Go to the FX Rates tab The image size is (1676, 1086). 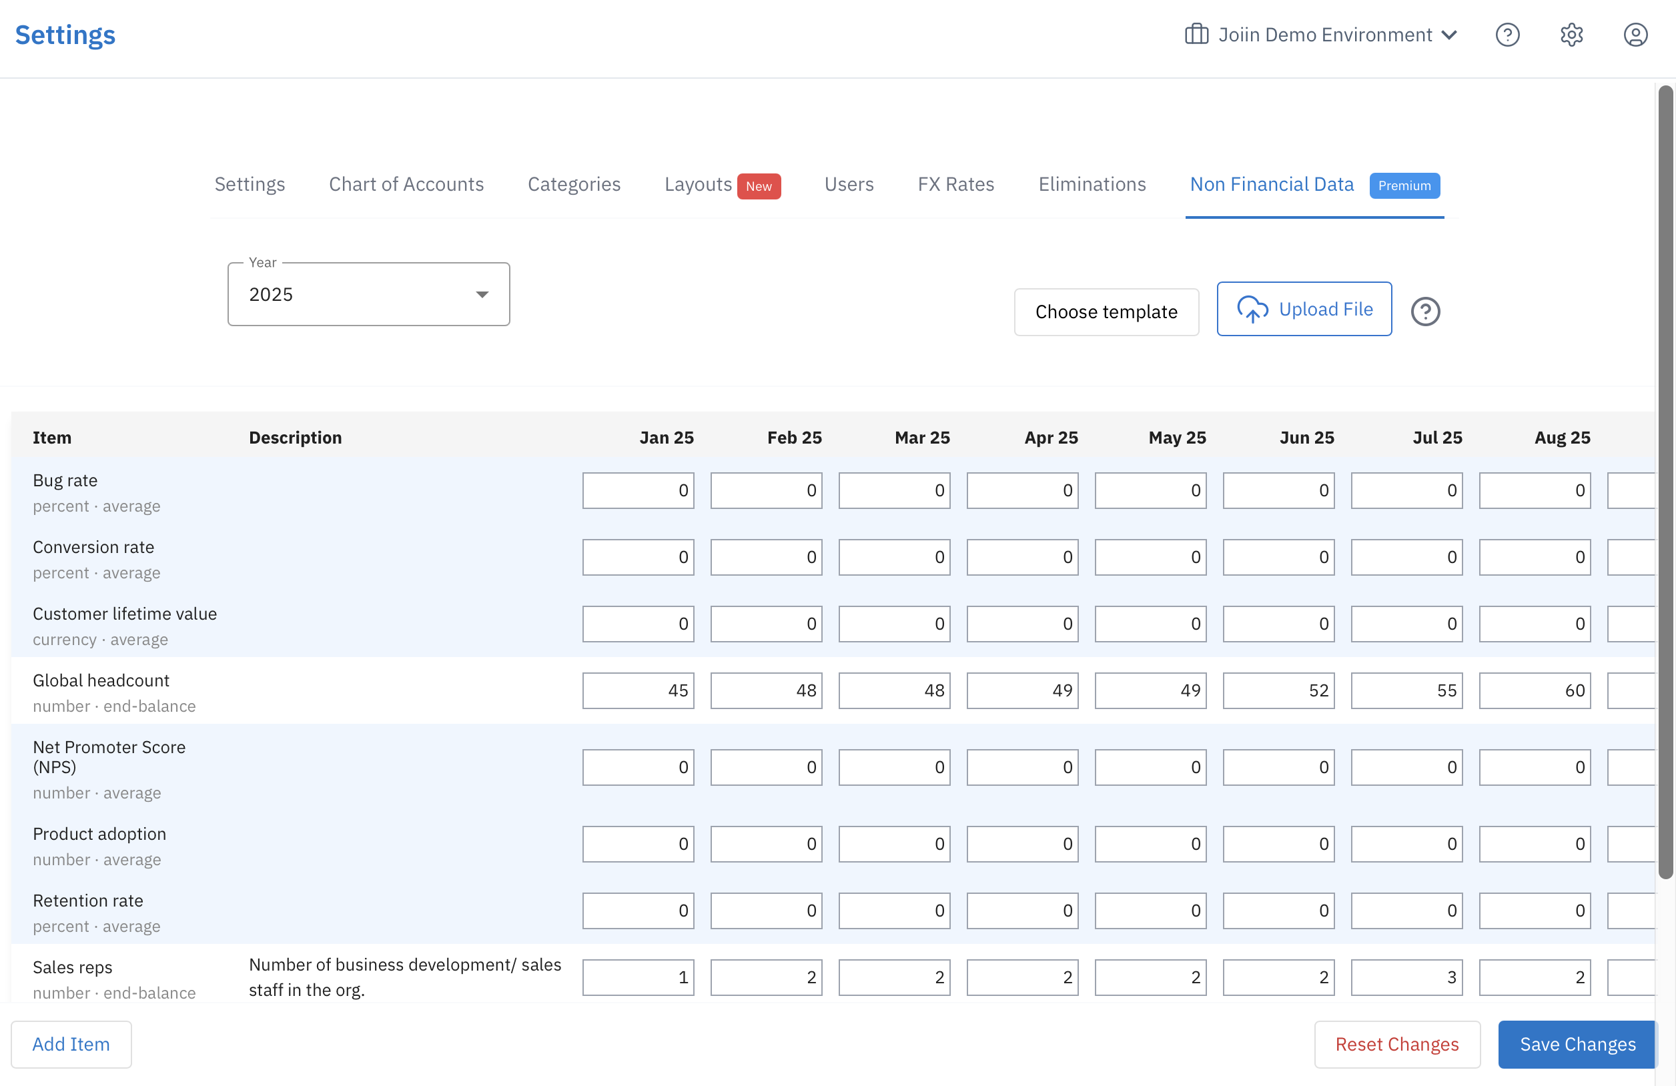955,184
